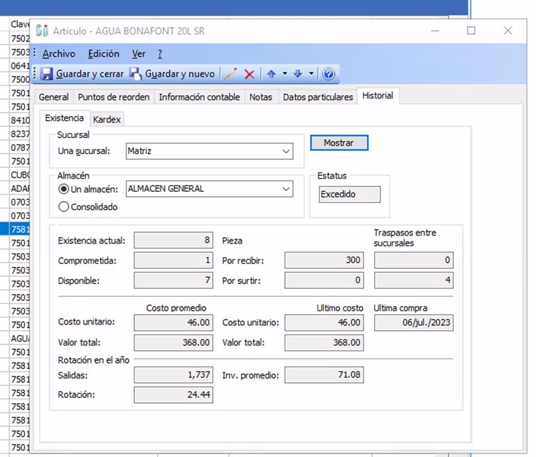
Task: Open the Edición menu
Action: point(103,54)
